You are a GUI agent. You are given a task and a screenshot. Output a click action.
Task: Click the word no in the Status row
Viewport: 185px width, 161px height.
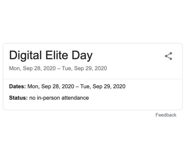tap(32, 98)
